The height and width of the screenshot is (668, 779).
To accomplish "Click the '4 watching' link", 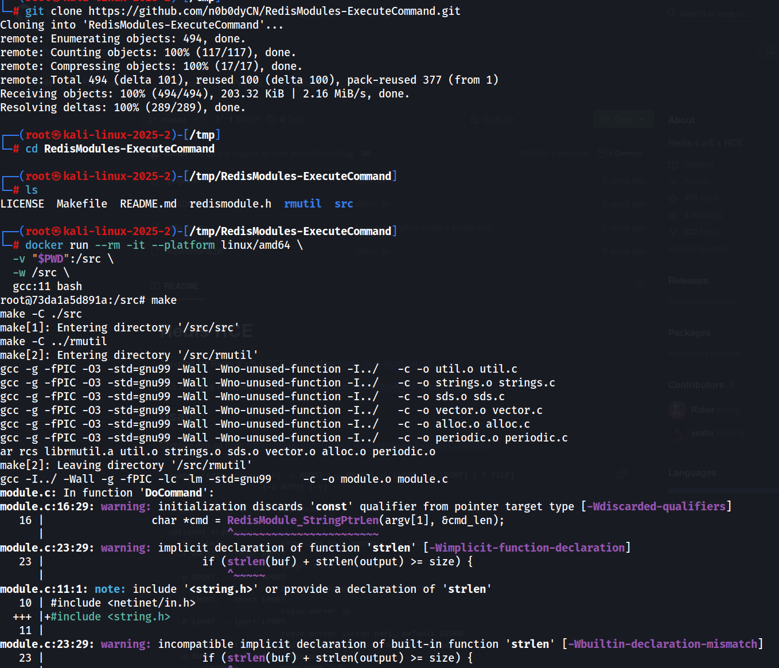I will tap(696, 215).
